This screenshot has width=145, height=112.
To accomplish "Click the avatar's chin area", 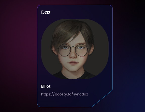I will 73,69.
